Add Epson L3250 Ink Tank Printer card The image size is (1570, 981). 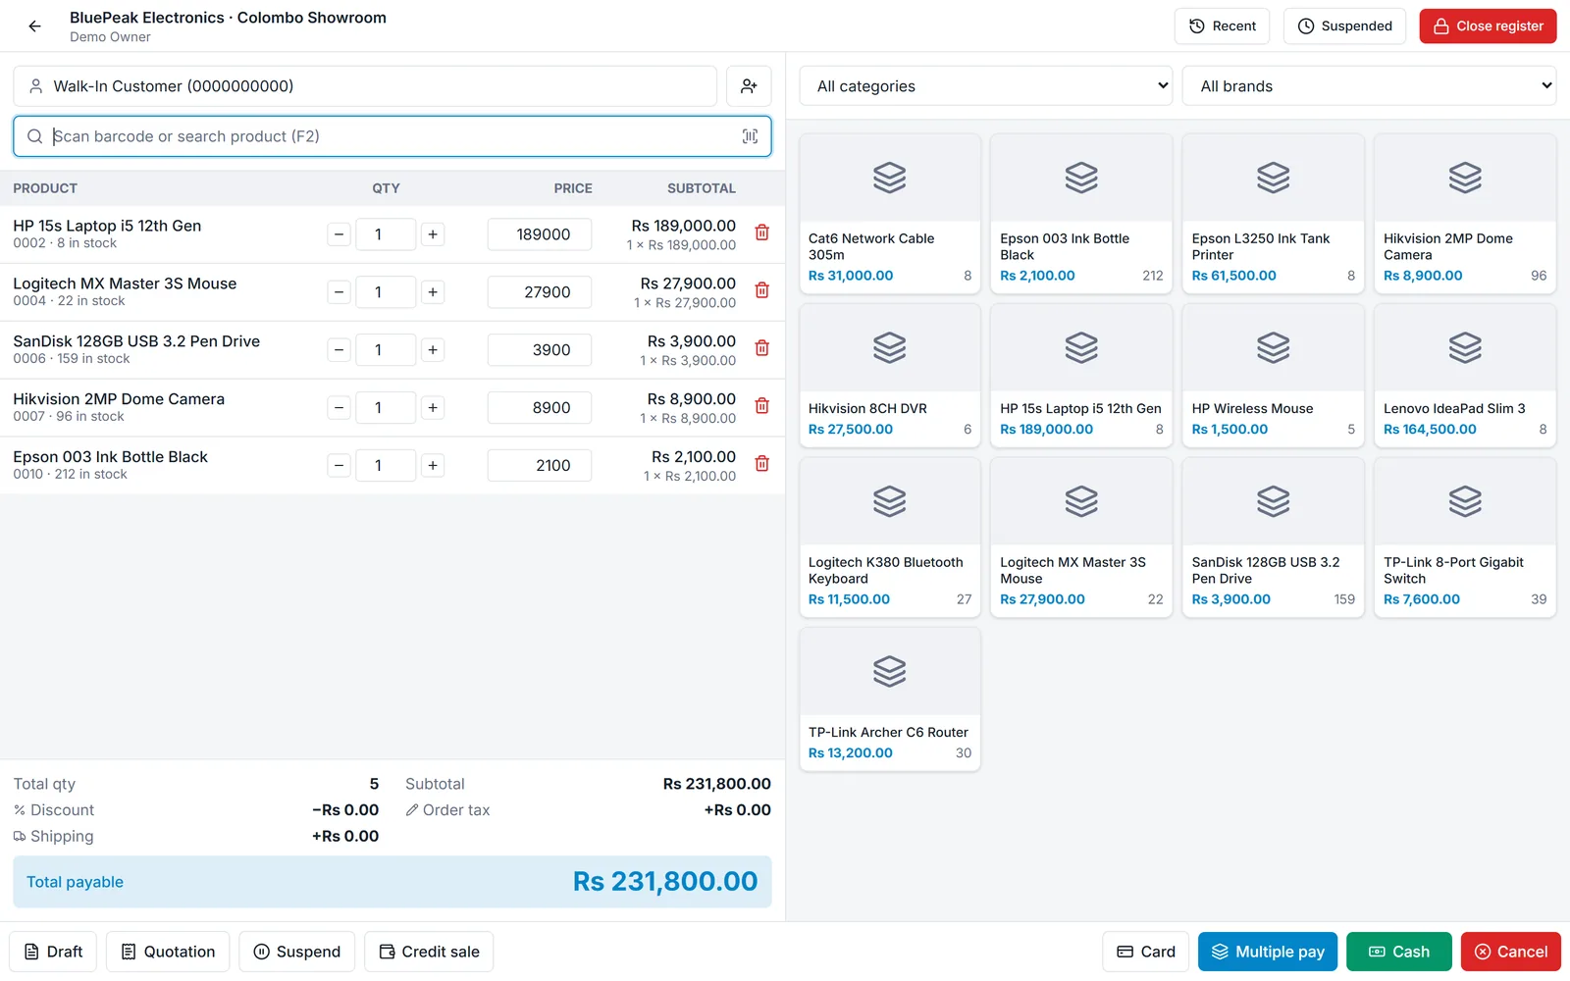pyautogui.click(x=1273, y=213)
